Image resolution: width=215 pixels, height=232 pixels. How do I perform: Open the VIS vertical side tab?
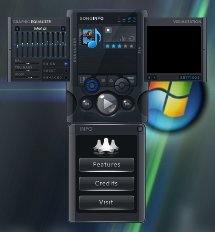pos(139,50)
